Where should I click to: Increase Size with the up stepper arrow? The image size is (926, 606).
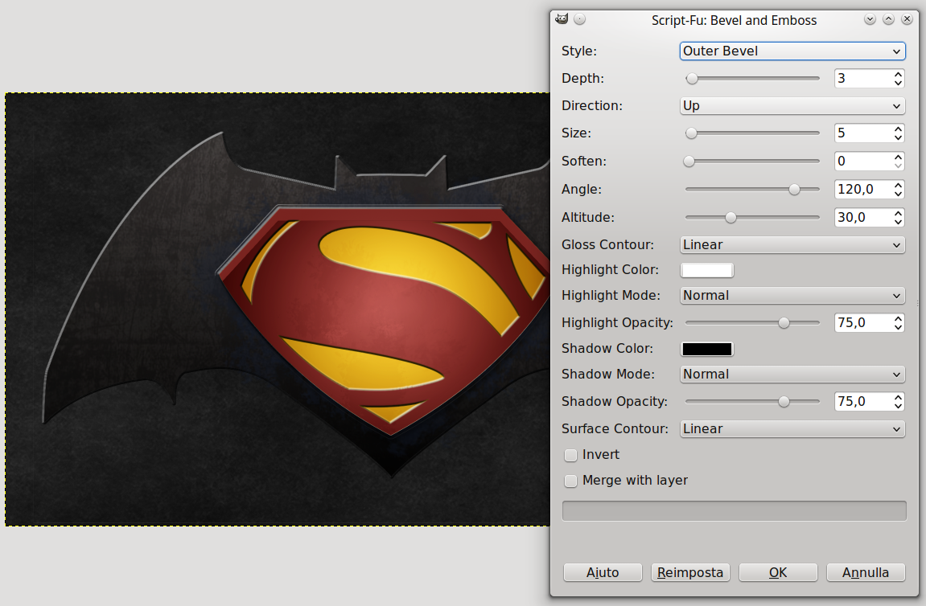(x=898, y=129)
